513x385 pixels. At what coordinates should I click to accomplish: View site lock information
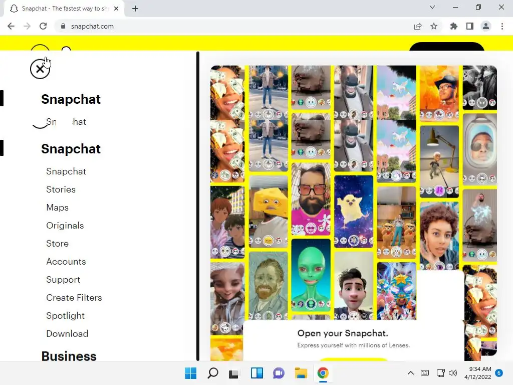[63, 26]
